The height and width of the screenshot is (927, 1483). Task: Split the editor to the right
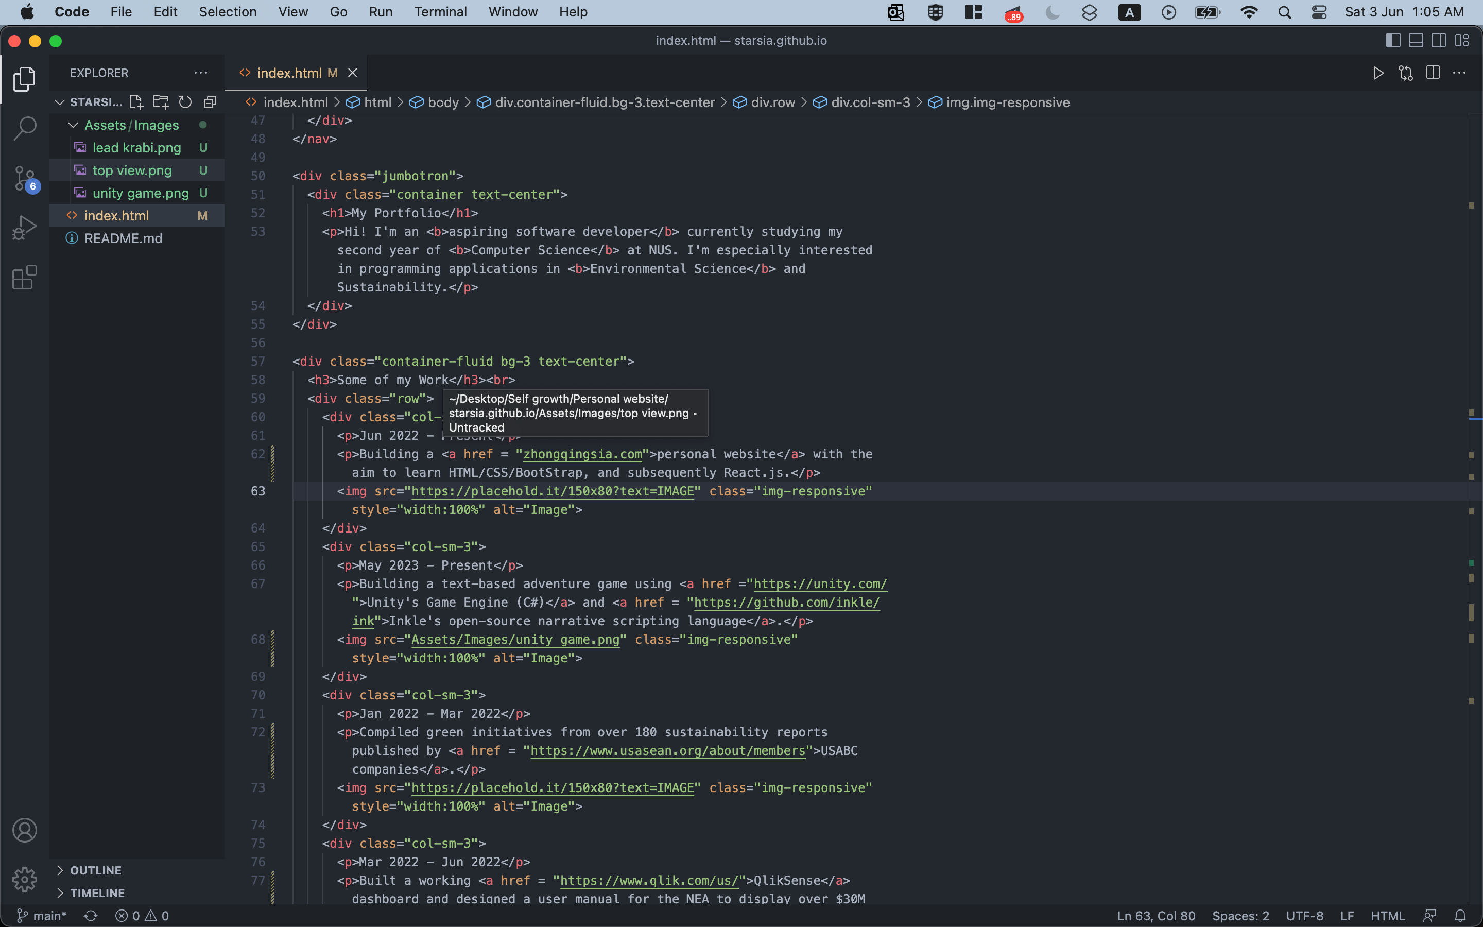click(1433, 73)
